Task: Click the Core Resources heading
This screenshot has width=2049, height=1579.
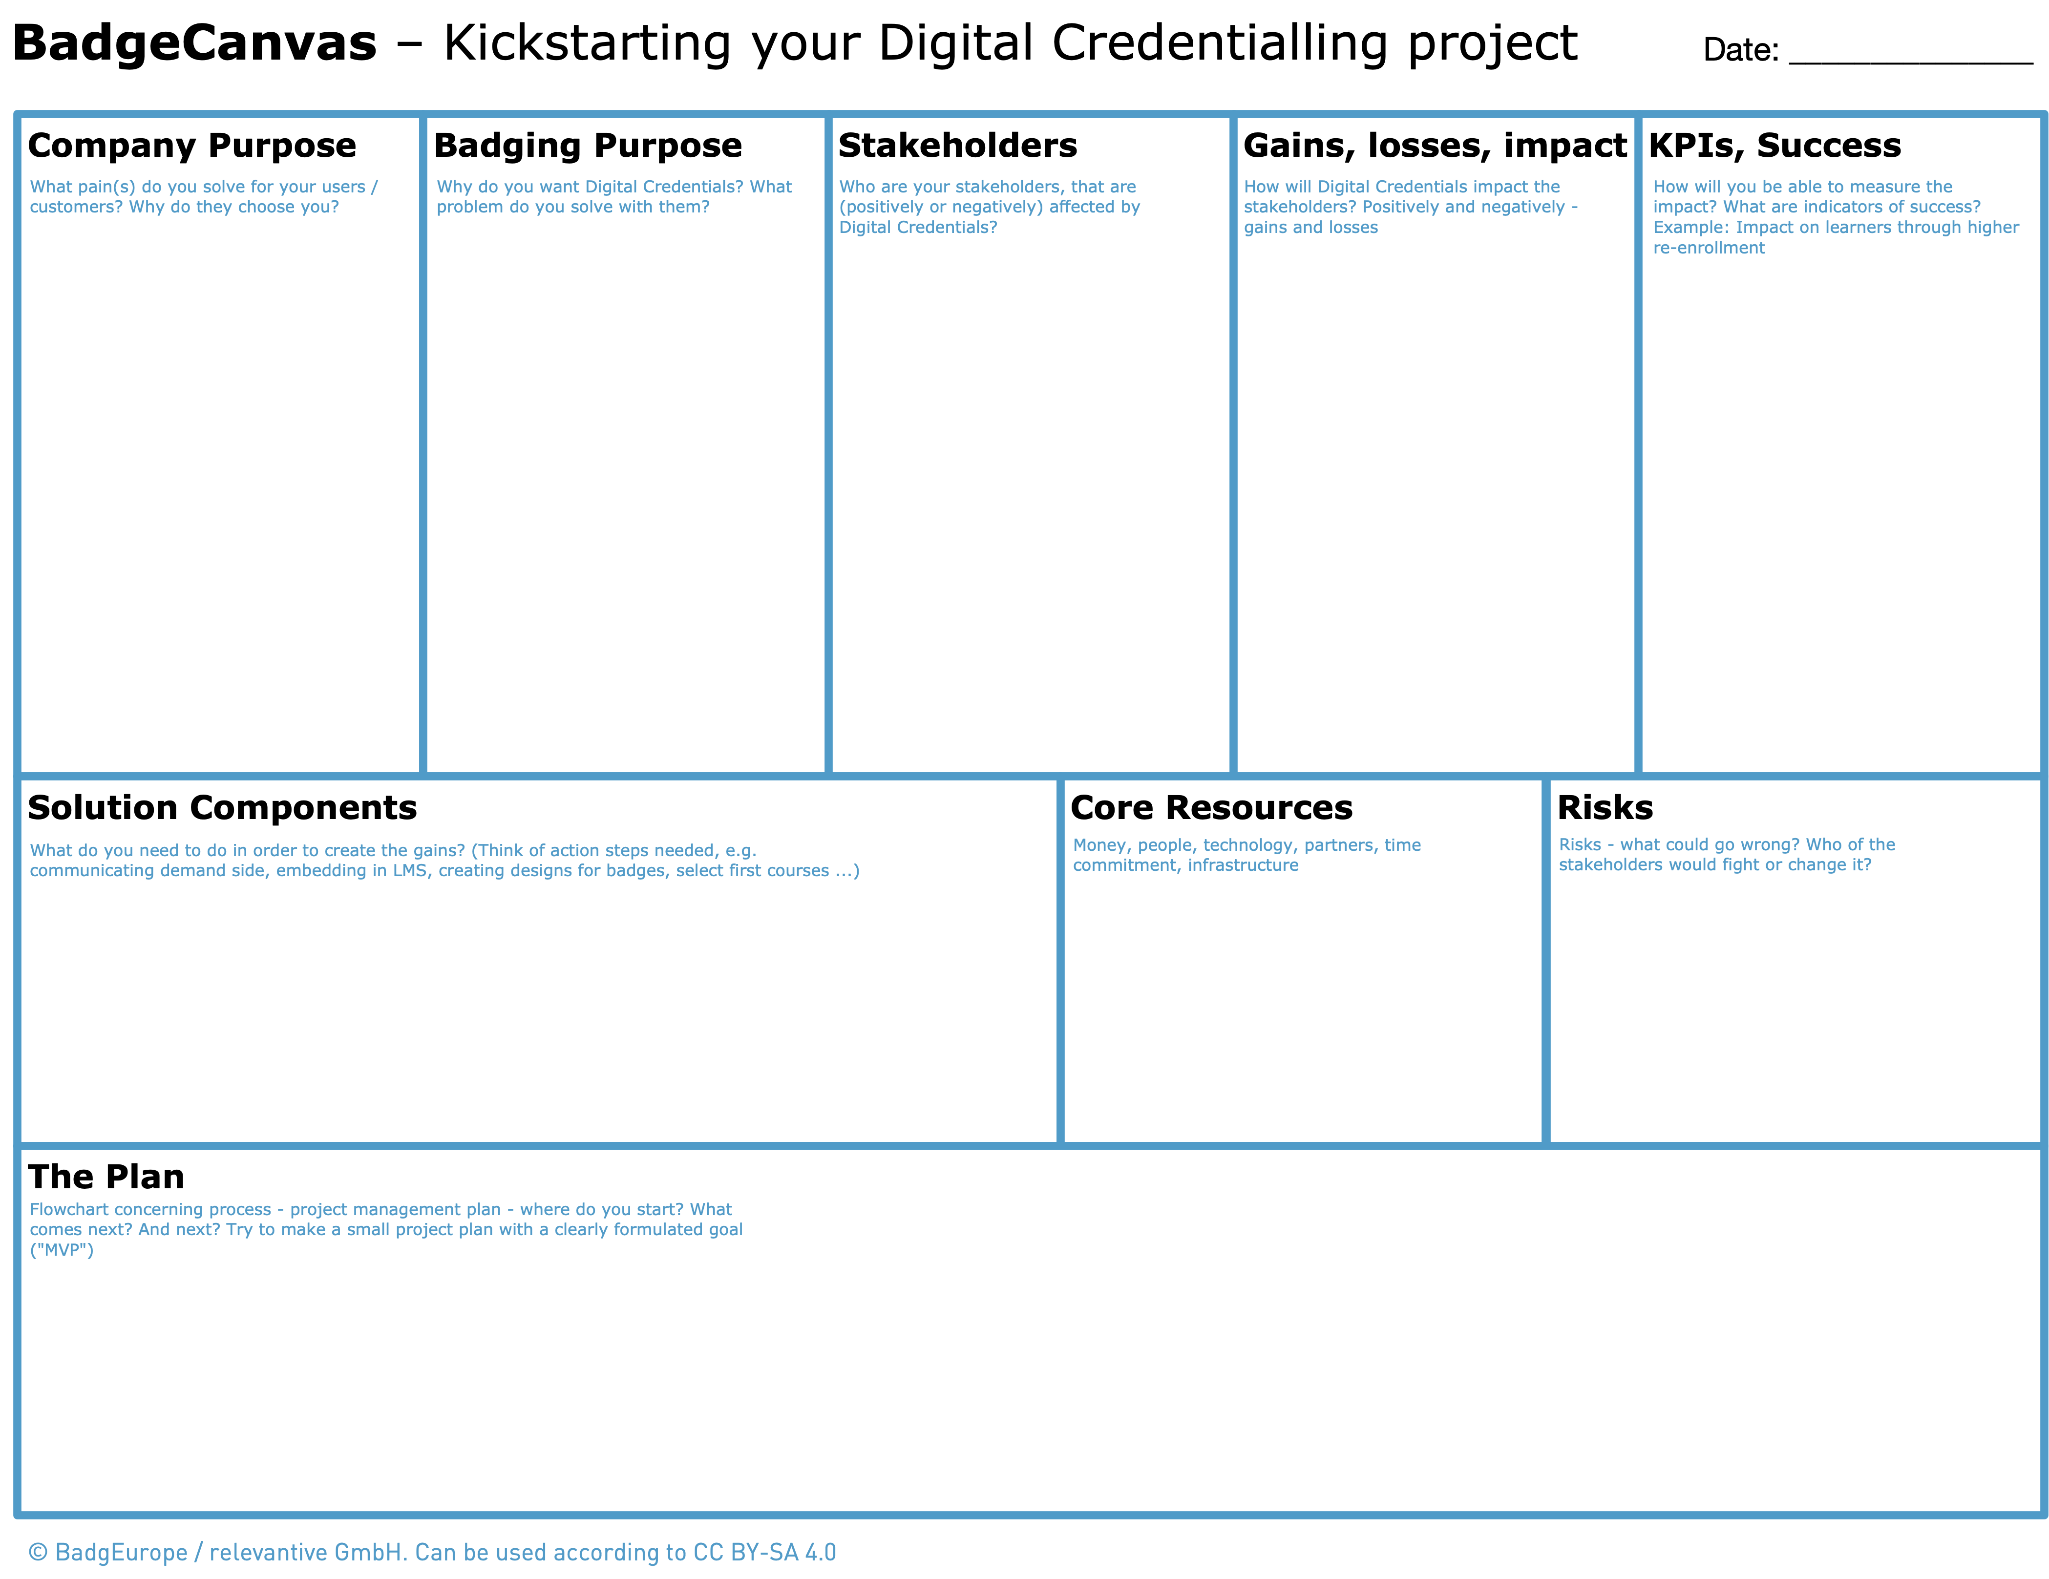Action: tap(1210, 808)
